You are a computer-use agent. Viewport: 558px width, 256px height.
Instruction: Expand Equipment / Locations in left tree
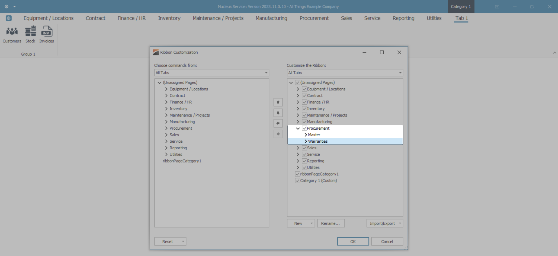[x=166, y=89]
